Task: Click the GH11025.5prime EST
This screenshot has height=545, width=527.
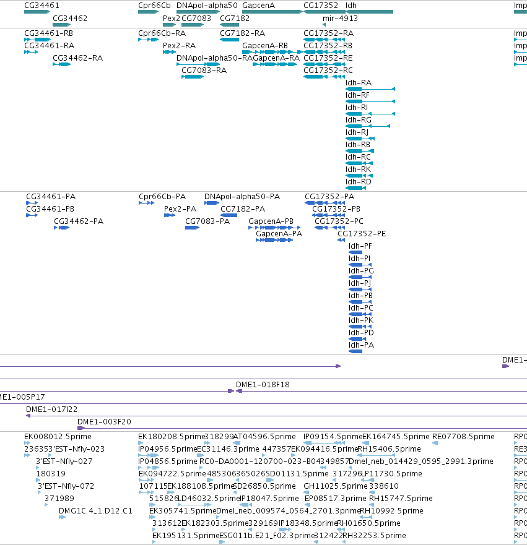Action: click(306, 492)
